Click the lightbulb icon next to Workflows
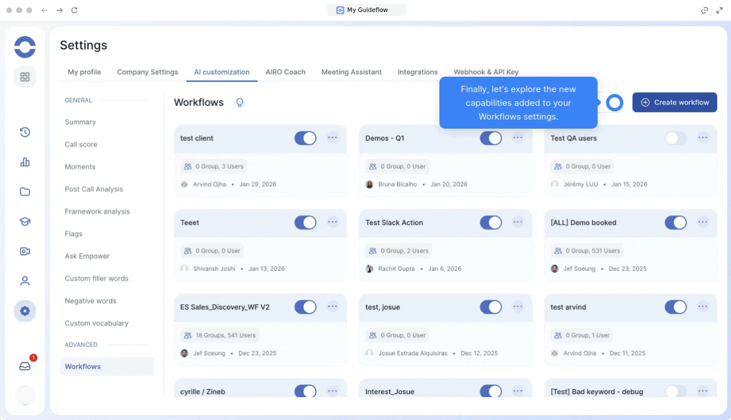 point(240,102)
